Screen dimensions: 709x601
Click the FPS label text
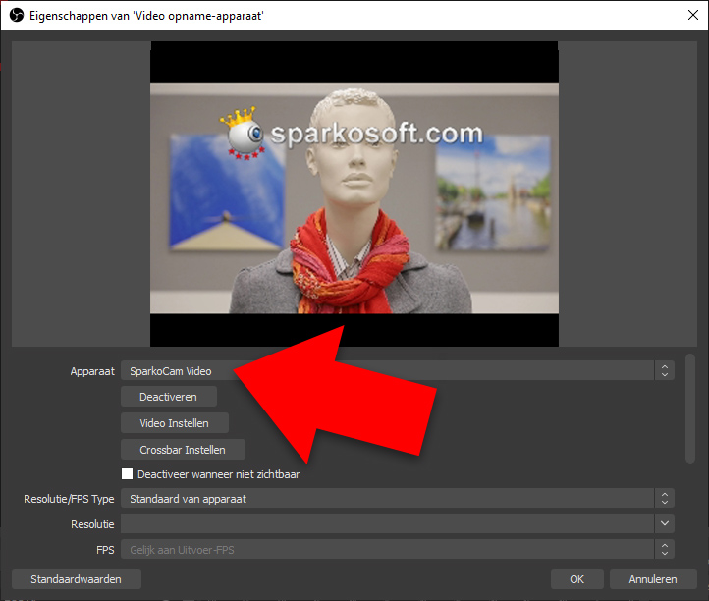tap(105, 550)
